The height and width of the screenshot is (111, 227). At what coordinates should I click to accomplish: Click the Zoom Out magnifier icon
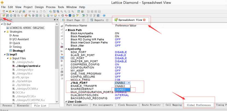65,11
